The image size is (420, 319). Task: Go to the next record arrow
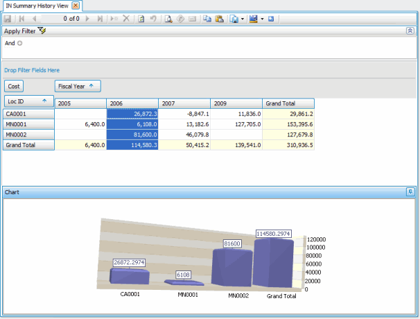coord(88,19)
